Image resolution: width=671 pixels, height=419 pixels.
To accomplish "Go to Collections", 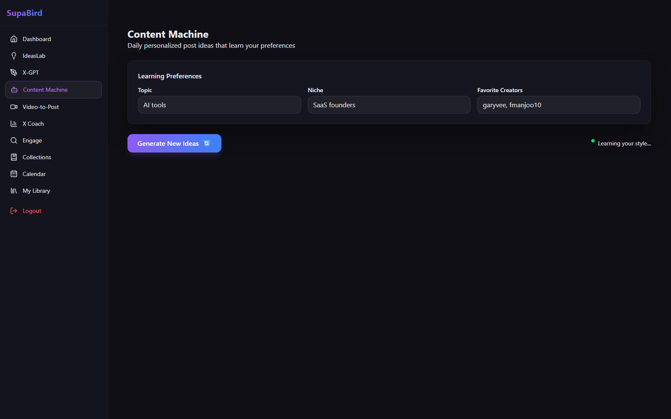I will [53, 157].
